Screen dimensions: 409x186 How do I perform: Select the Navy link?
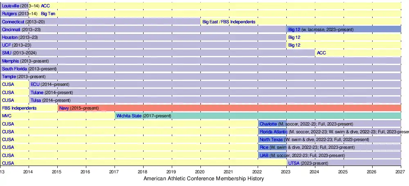64,108
